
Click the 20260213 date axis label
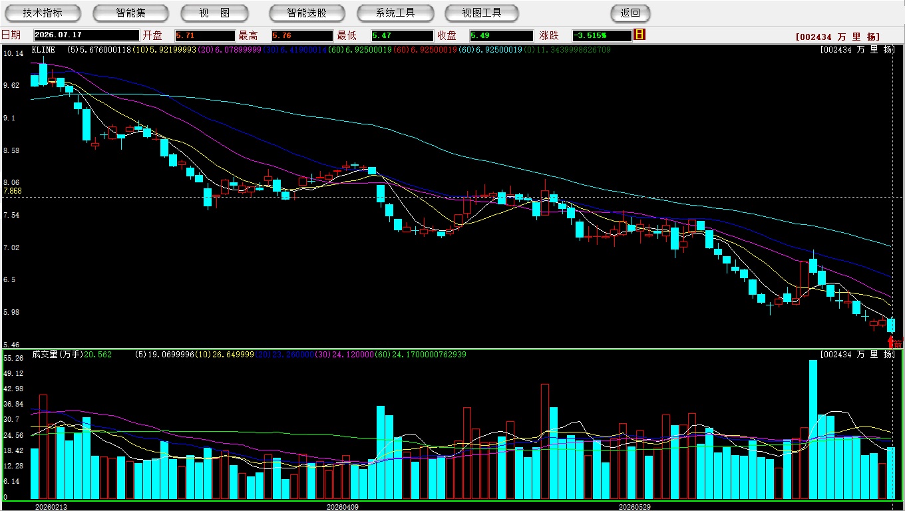[x=51, y=507]
